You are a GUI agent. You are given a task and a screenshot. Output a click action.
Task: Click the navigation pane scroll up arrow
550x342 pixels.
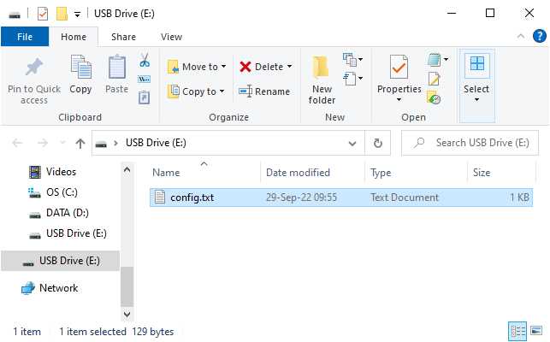pos(127,170)
